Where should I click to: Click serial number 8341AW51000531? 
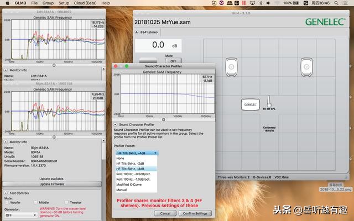tap(44, 161)
